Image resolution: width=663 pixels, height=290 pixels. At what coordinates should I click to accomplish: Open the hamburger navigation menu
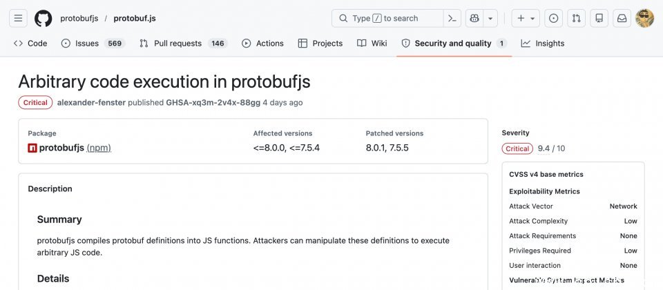[19, 18]
